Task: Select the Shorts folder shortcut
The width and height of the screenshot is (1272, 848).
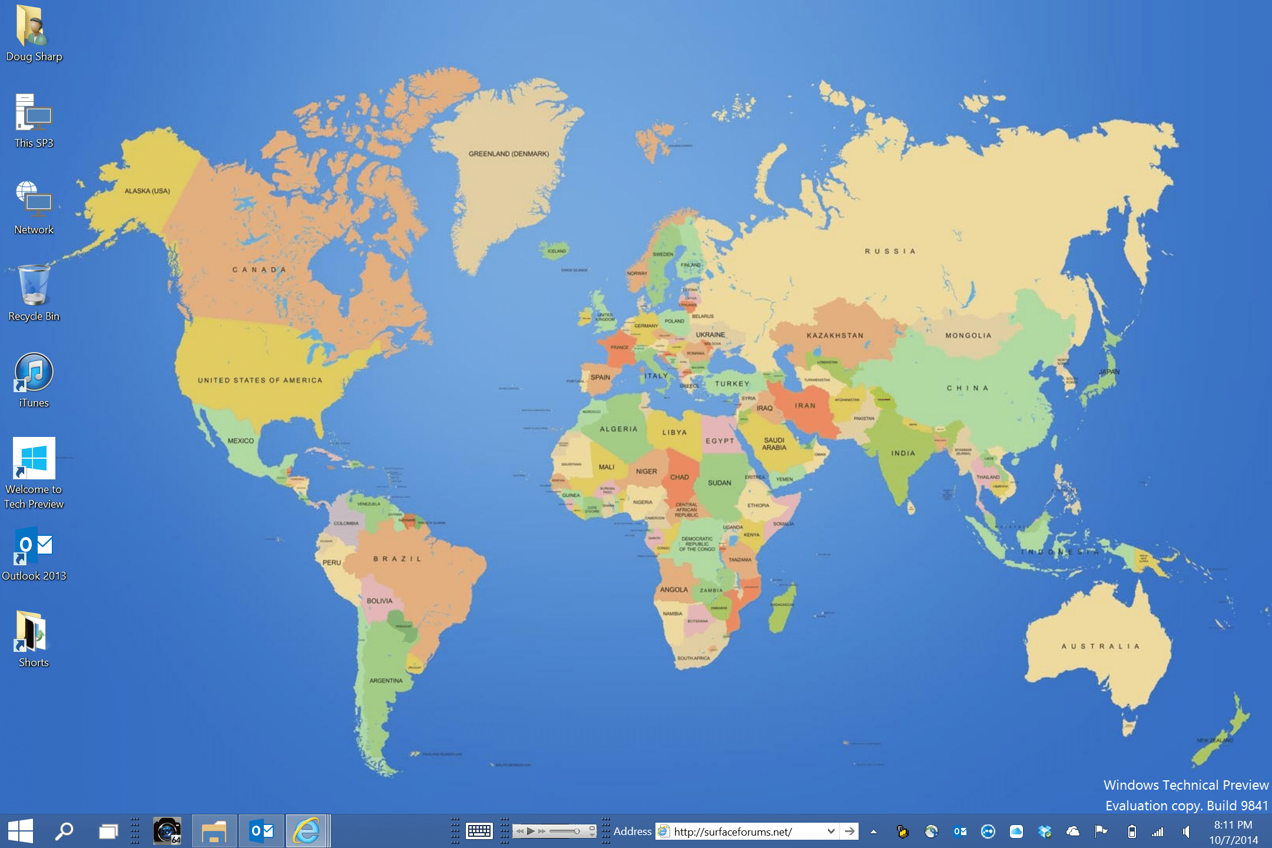Action: coord(34,640)
